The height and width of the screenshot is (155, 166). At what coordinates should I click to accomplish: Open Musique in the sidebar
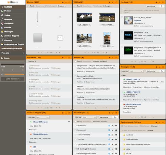pos(8,19)
